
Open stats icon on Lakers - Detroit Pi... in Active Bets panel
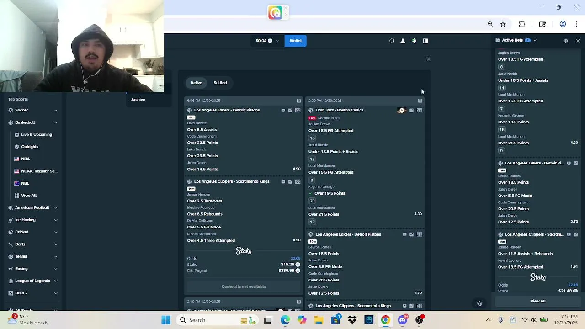click(575, 163)
